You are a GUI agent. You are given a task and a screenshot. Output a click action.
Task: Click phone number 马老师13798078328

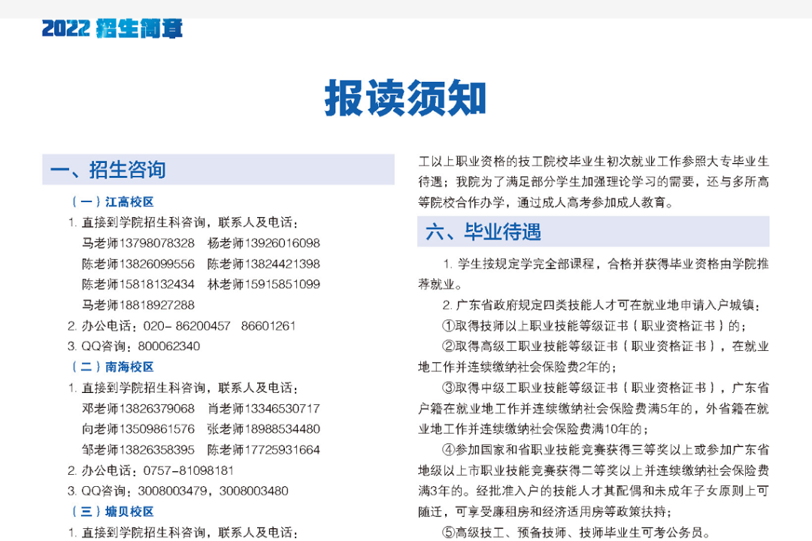coord(138,243)
